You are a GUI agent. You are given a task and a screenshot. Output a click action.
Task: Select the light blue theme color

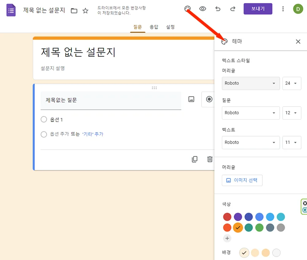270,217
